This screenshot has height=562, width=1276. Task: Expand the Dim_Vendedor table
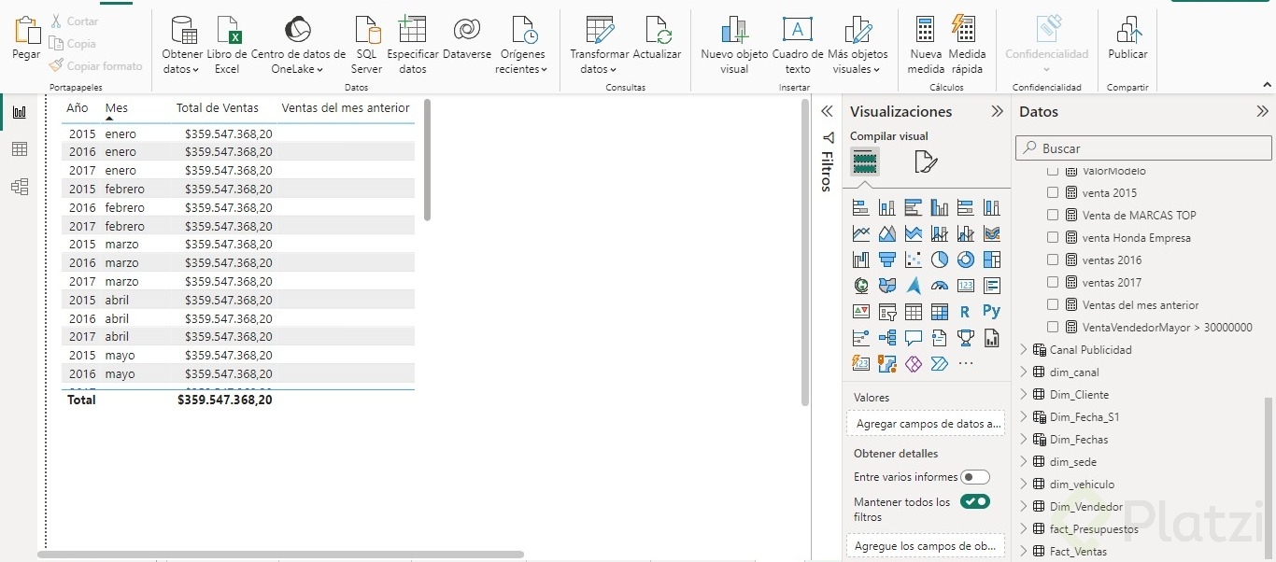click(1024, 507)
